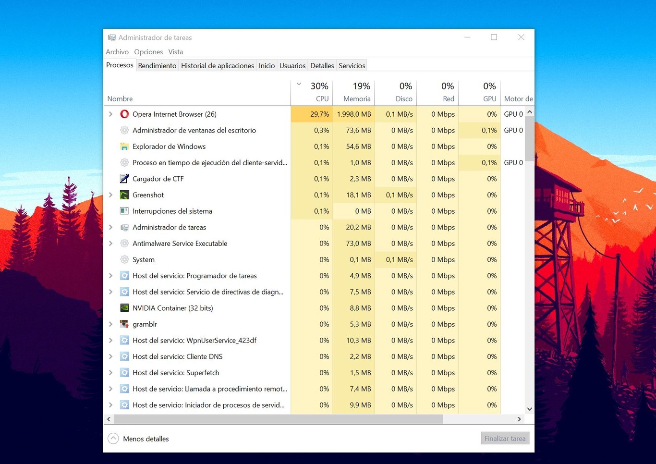This screenshot has width=656, height=464.
Task: Click the Llamada a procedimiento remoto gear icon
Action: click(x=124, y=389)
